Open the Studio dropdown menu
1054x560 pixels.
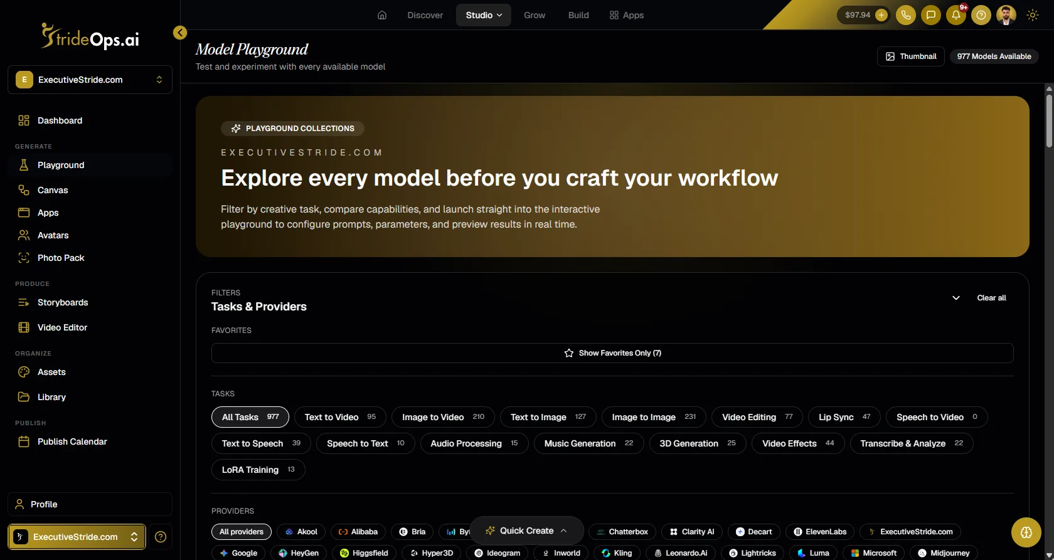click(484, 15)
